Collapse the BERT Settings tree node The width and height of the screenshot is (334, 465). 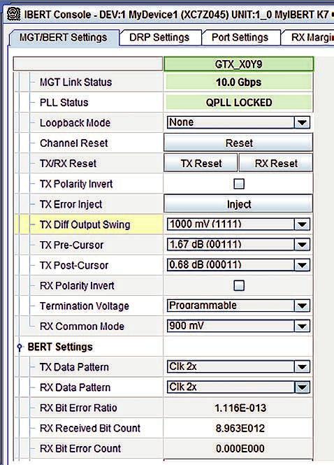(20, 346)
